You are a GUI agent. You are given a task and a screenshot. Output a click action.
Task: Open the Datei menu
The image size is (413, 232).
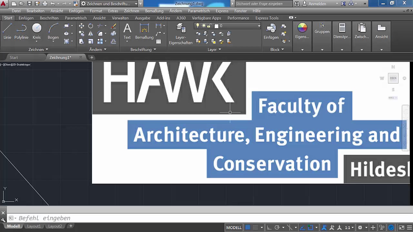[x=16, y=11]
